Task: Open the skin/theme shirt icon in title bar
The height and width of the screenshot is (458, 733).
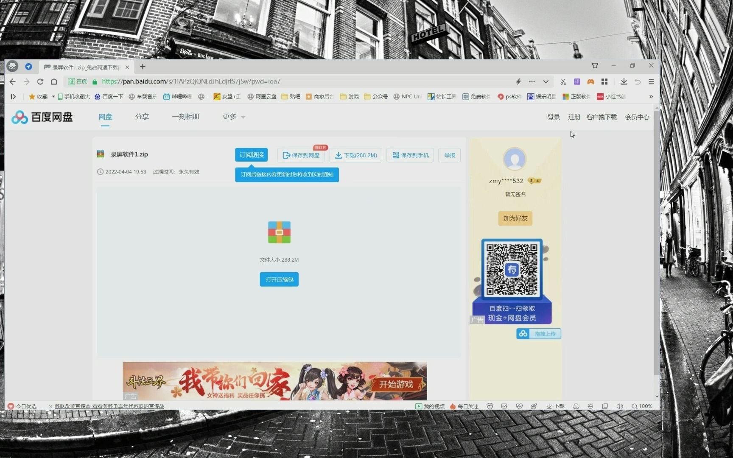Action: click(595, 66)
